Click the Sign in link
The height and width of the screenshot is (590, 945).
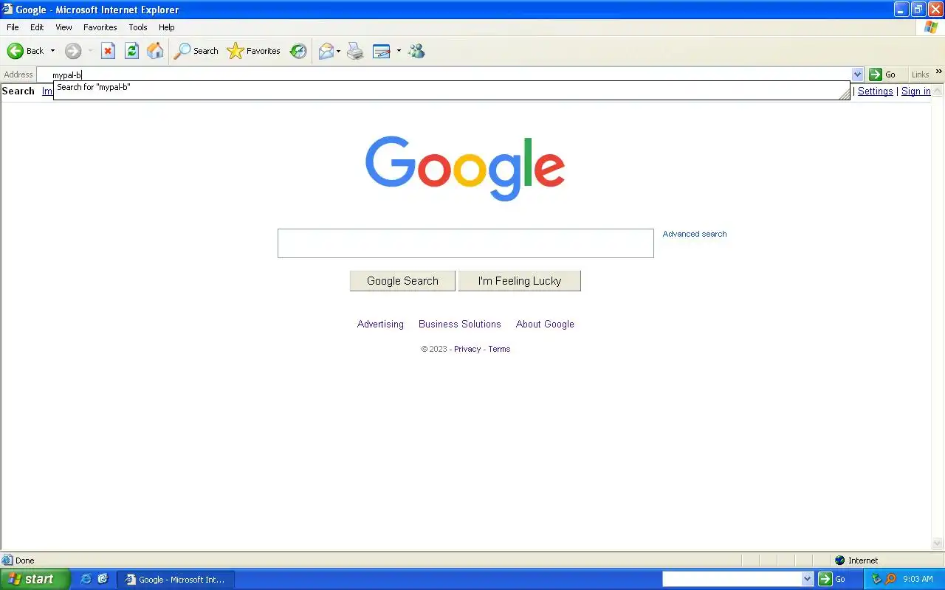(x=915, y=91)
